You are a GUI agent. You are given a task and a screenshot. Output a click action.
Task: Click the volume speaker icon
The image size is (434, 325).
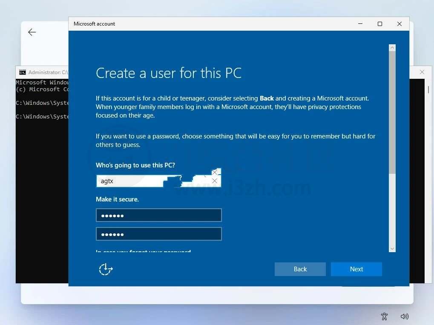point(405,316)
